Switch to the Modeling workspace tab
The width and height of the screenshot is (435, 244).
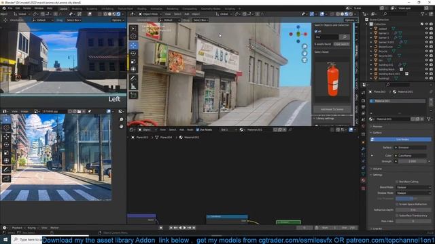(77, 9)
